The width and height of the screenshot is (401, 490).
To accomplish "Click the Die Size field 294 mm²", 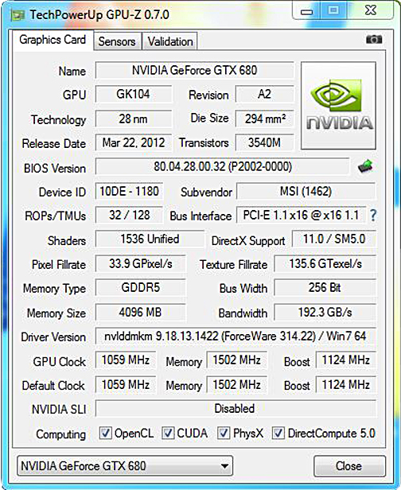I will [x=264, y=119].
